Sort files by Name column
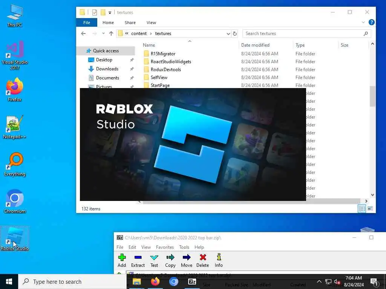The image size is (386, 289). coord(149,45)
